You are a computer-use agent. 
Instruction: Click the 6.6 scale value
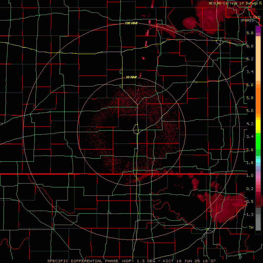[250, 85]
